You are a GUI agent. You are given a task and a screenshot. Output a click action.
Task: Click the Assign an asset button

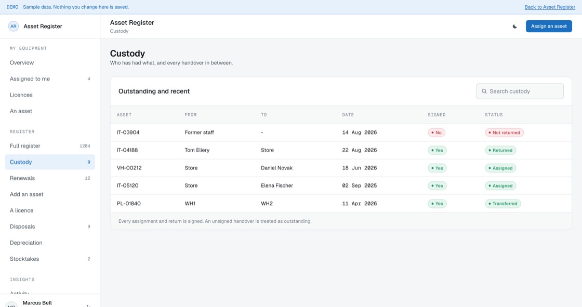[x=549, y=26]
